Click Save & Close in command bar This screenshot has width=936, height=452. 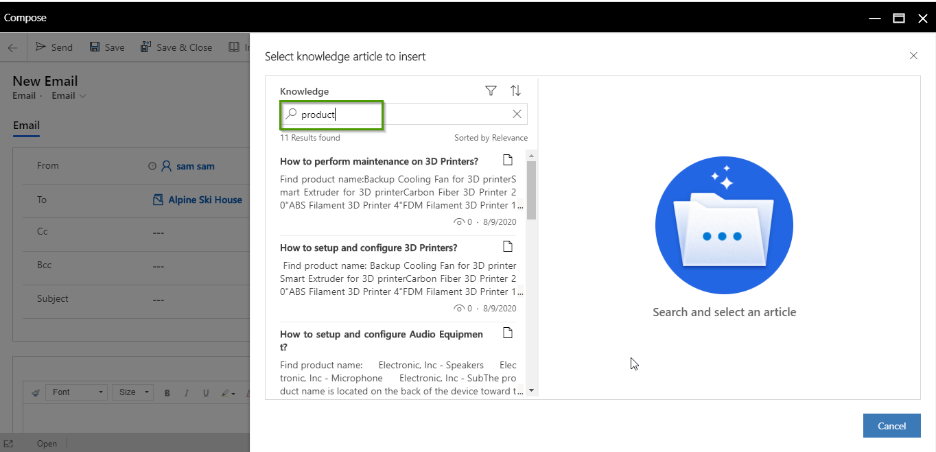click(176, 47)
